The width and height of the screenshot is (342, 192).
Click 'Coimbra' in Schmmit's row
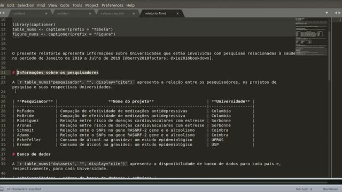click(x=220, y=130)
